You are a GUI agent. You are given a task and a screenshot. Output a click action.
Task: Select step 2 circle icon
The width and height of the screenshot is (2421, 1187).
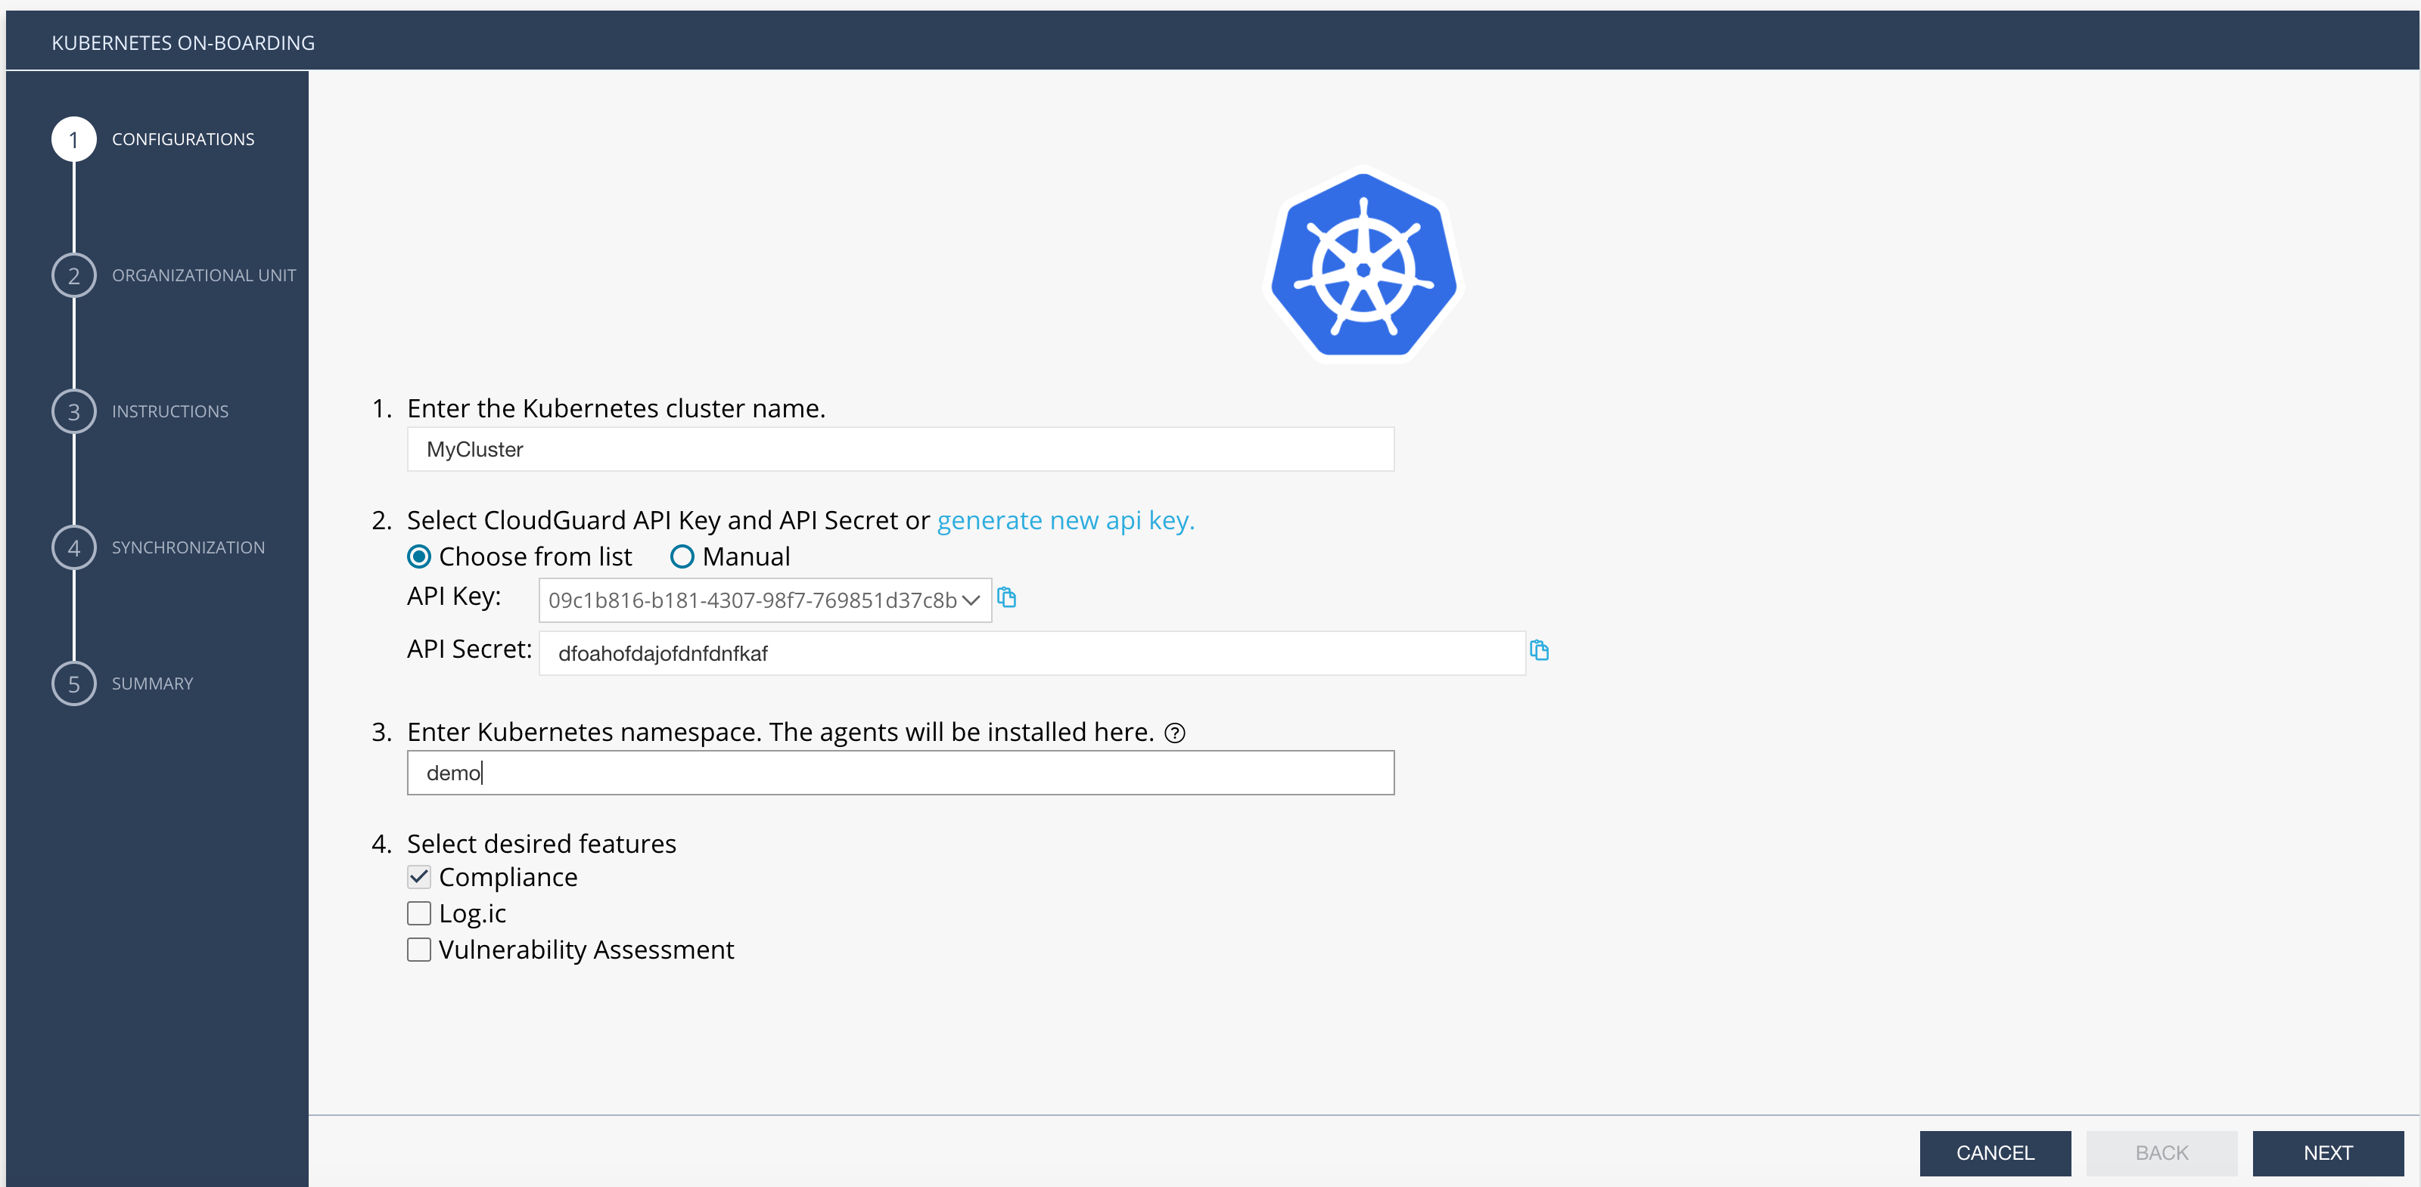(x=73, y=275)
